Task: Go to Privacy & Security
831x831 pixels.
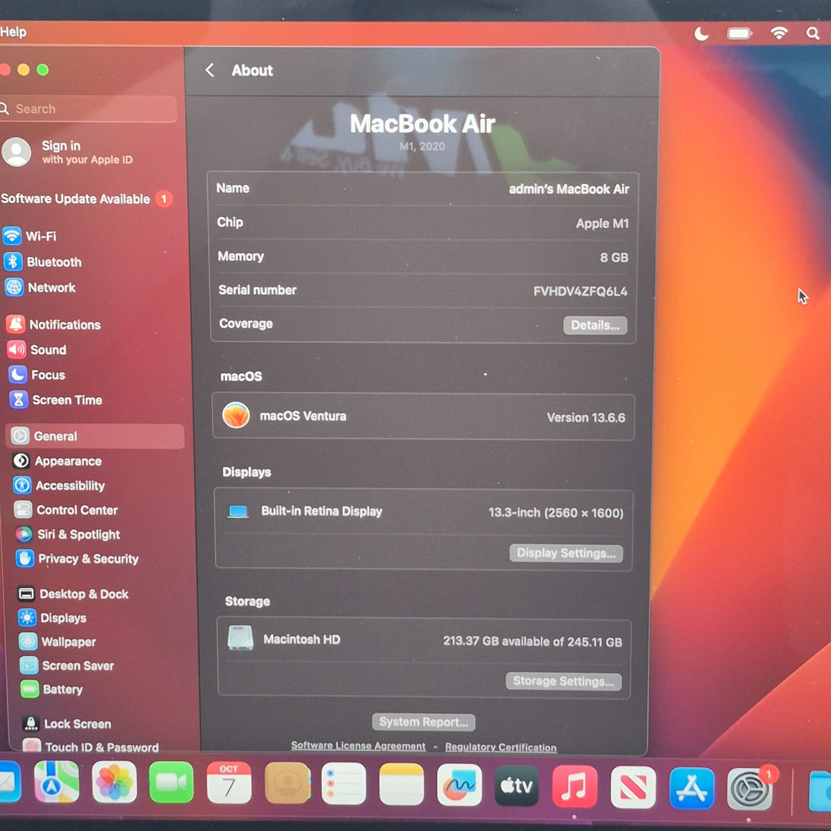Action: click(78, 558)
